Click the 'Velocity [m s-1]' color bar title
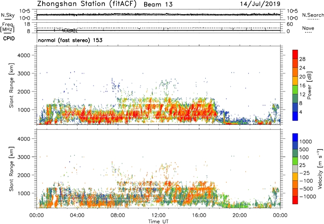 [x=320, y=169]
